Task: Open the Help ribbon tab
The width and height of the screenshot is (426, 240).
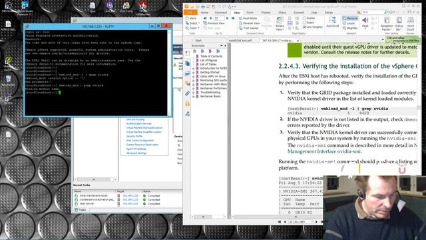Action: click(x=314, y=13)
